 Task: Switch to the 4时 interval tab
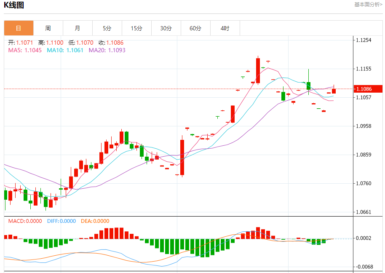[225, 28]
